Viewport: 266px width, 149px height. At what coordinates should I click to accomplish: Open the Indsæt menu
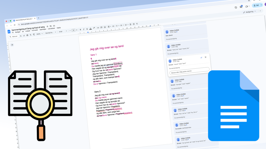coord(28,31)
